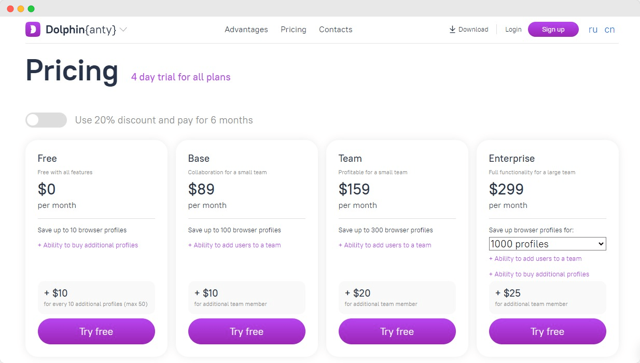Click Try free under the Free plan
640x363 pixels.
click(96, 331)
